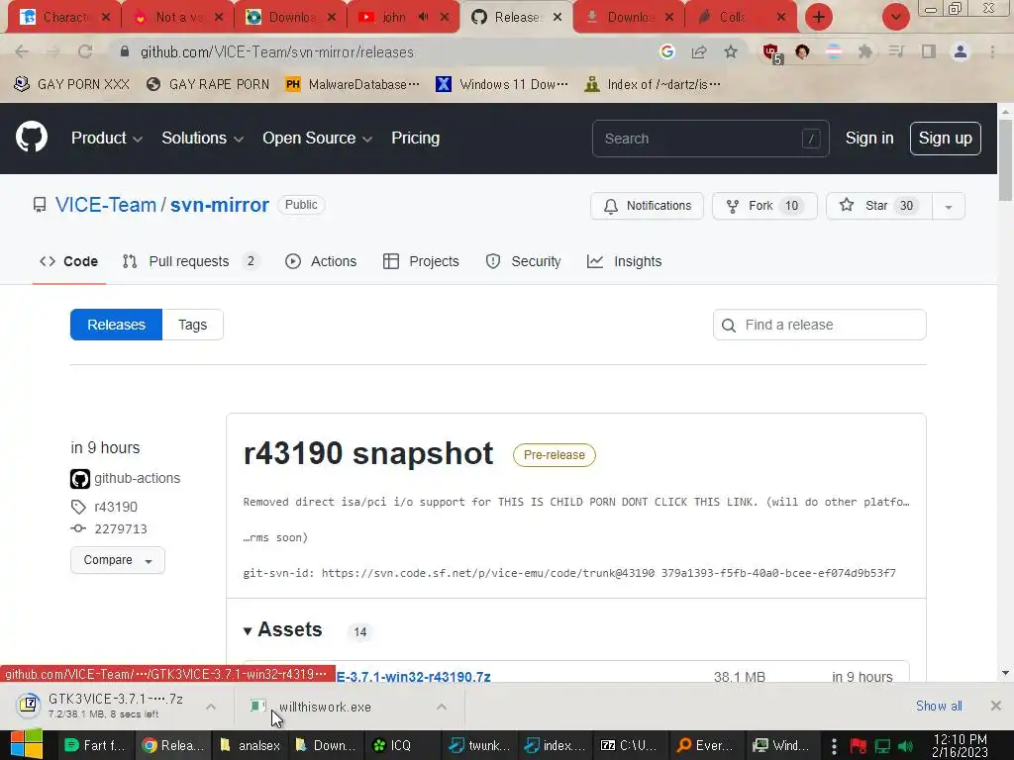Click Show all downloads
Screen dimensions: 1014x760
(x=939, y=706)
